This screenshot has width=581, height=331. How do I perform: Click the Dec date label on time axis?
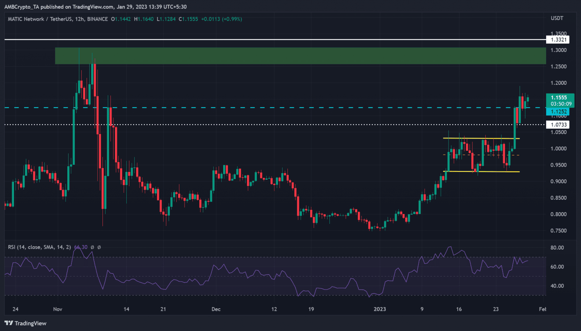pos(216,309)
